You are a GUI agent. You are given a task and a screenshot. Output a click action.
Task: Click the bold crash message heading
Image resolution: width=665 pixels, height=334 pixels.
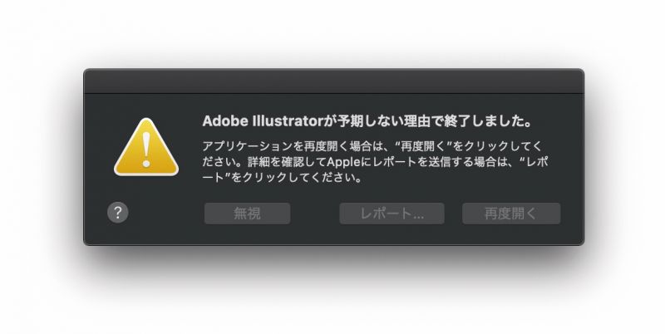[x=367, y=120]
